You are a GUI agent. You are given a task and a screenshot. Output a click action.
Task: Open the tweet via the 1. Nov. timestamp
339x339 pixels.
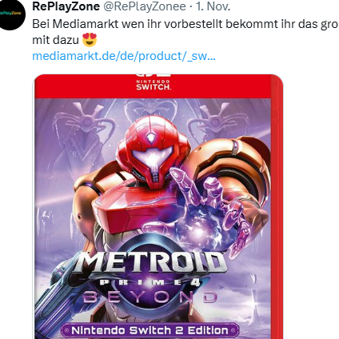pos(213,6)
